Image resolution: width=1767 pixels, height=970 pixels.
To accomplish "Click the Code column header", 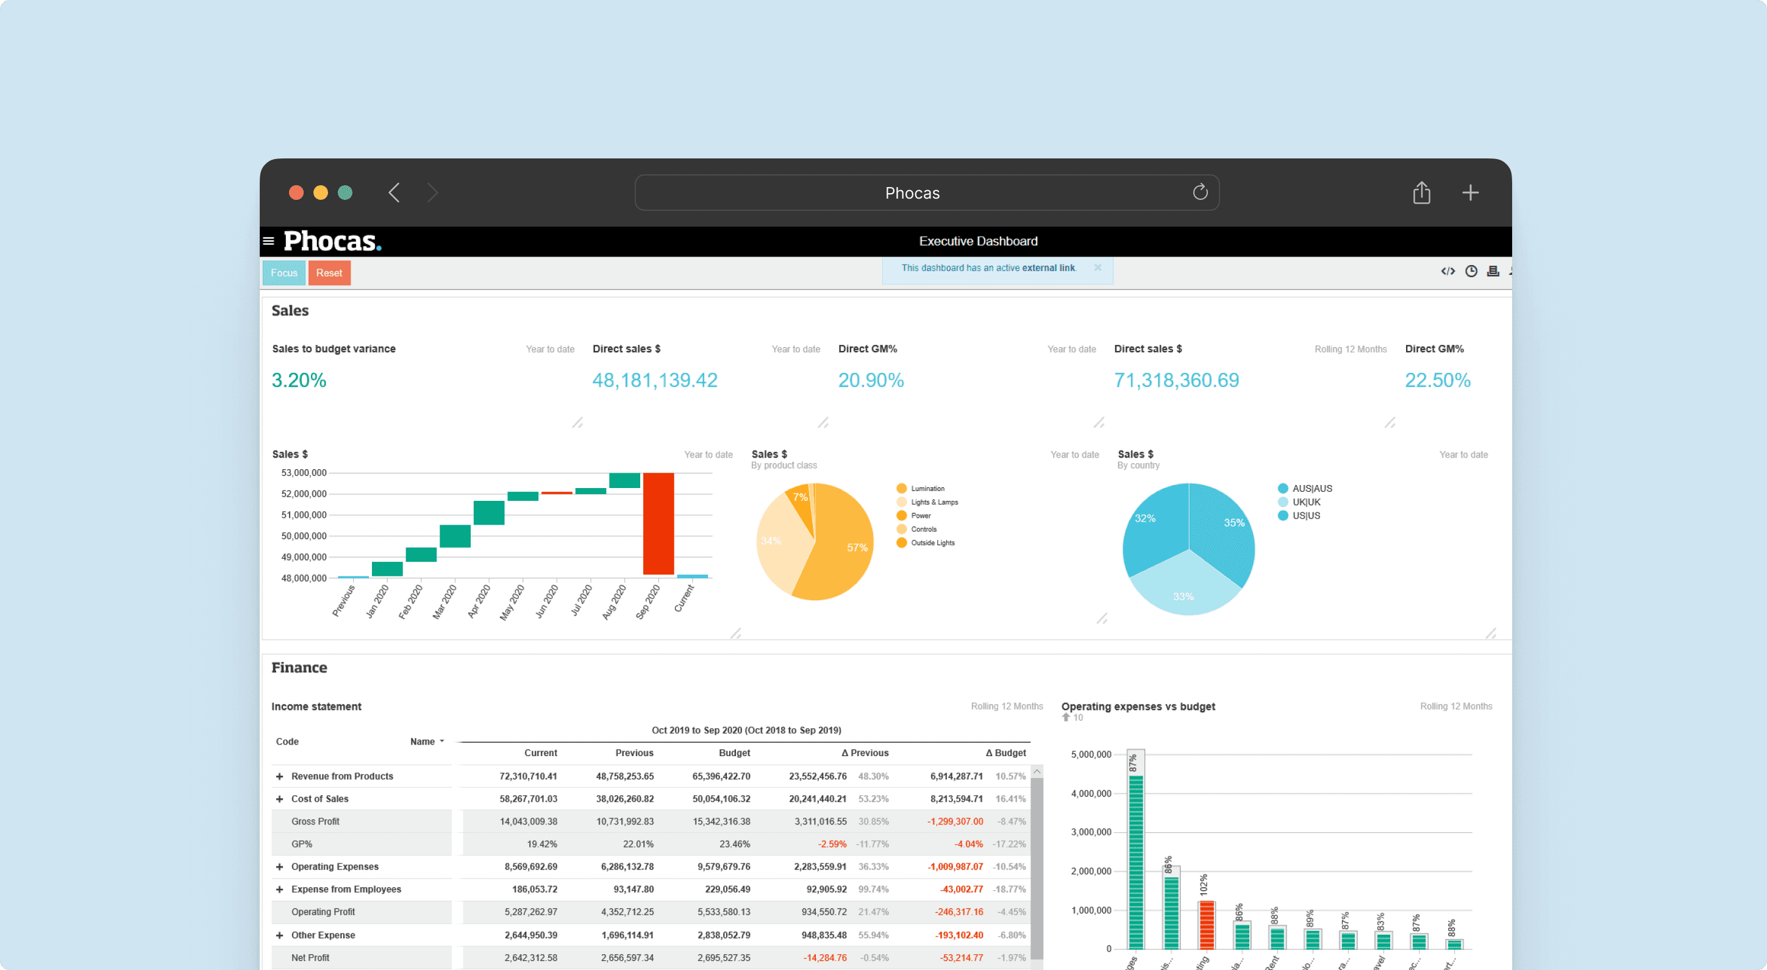I will click(287, 742).
